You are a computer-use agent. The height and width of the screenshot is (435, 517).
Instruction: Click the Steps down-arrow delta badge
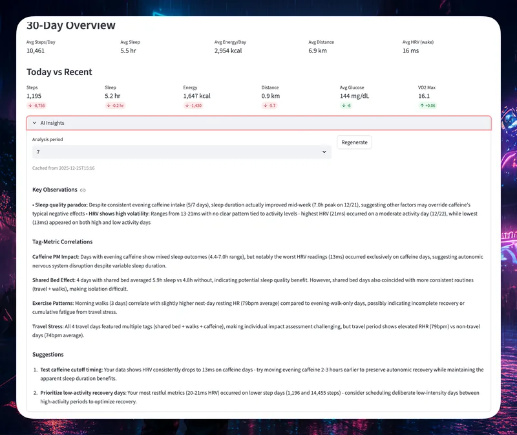coord(36,106)
